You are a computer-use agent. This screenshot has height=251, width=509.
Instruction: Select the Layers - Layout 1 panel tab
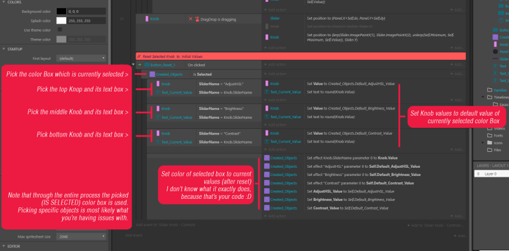[491, 165]
